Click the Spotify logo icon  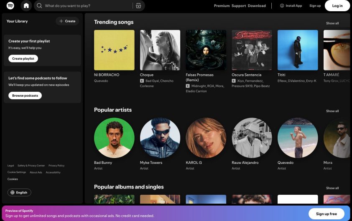coord(10,6)
